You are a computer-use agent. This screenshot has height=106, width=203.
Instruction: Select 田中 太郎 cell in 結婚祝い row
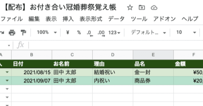pos(72,72)
